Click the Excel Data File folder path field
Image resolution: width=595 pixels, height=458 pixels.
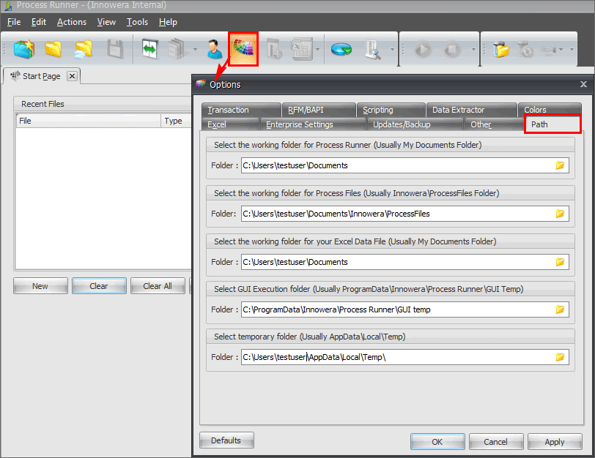click(396, 262)
